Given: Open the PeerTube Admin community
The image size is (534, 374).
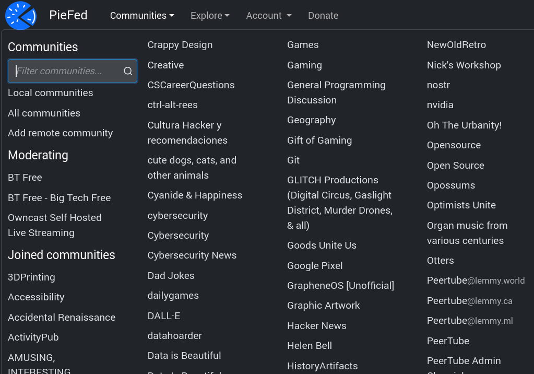Looking at the screenshot, I should pyautogui.click(x=464, y=361).
